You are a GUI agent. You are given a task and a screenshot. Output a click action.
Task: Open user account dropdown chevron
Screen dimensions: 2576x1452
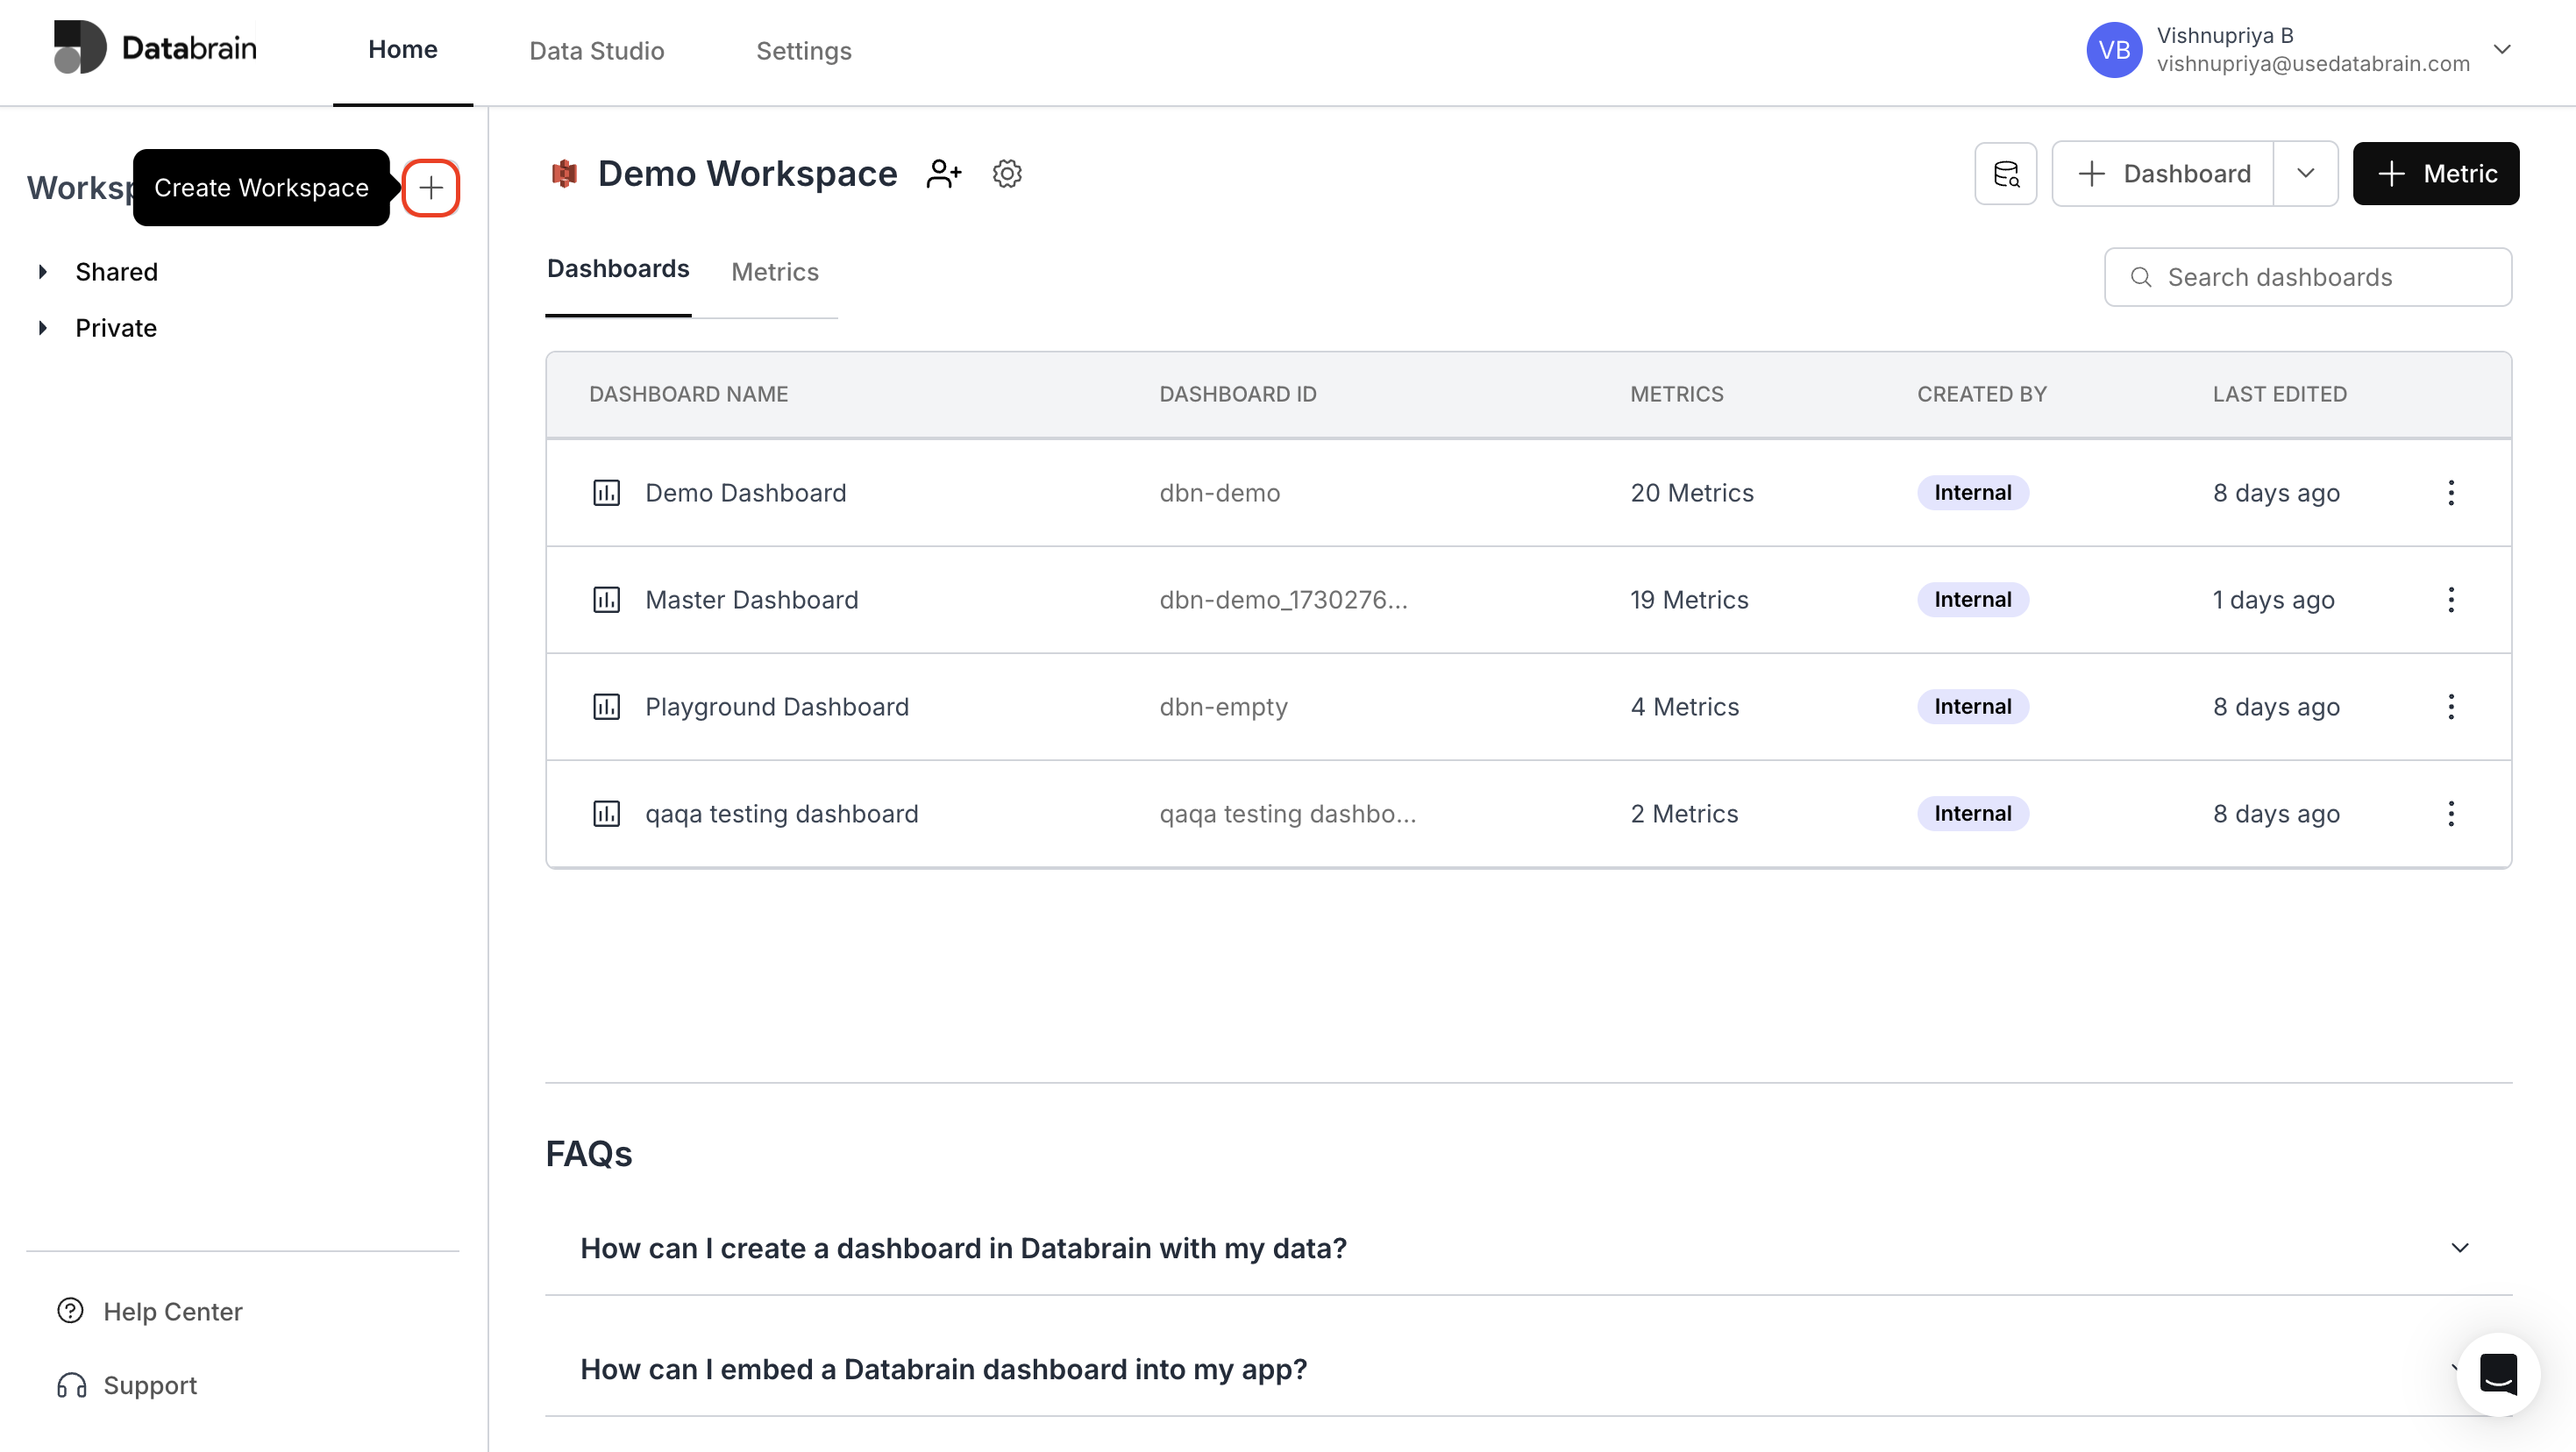point(2502,49)
